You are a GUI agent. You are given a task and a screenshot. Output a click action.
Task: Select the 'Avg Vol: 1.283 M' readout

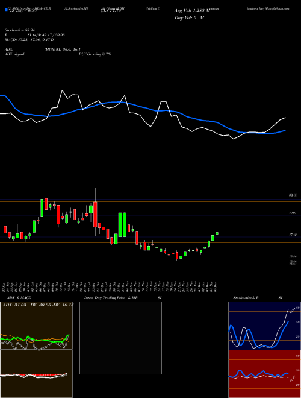193,11
